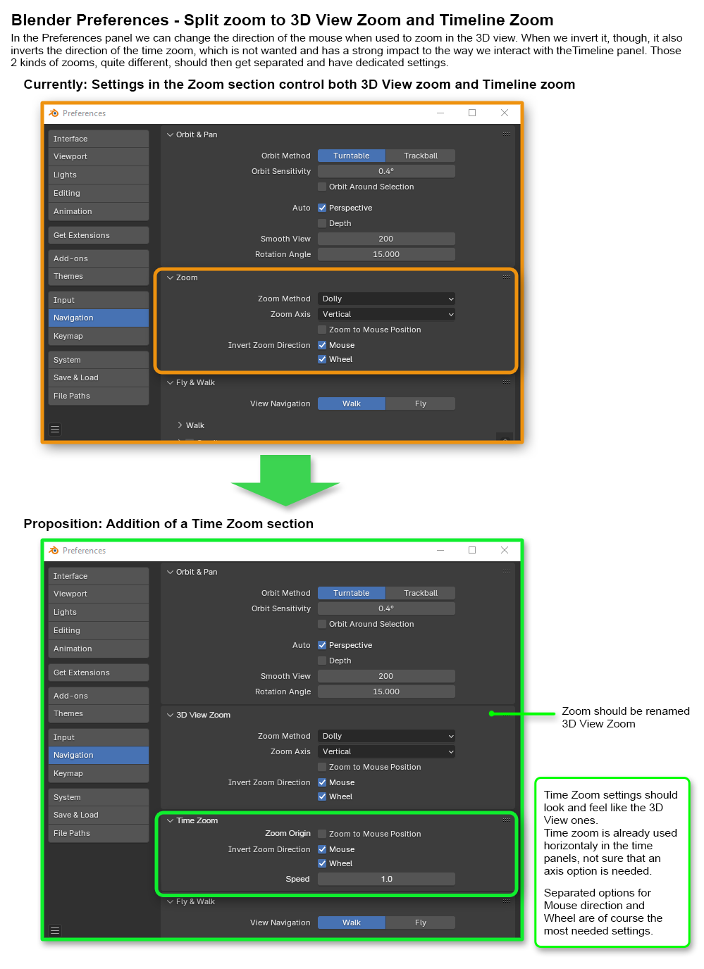Enable Depth checkbox in green-framed Preferences window

(x=322, y=661)
